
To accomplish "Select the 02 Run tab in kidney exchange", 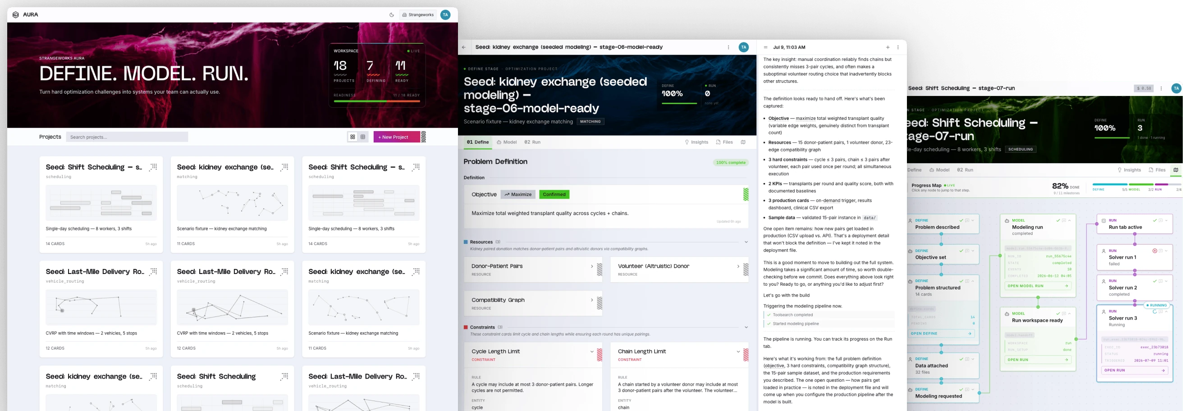I will 532,142.
